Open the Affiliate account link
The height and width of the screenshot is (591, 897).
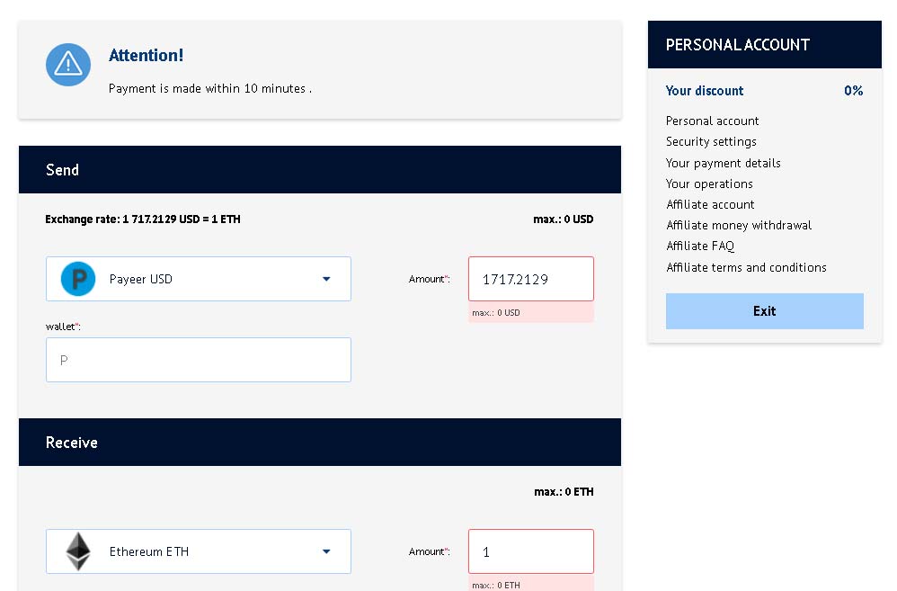coord(710,204)
